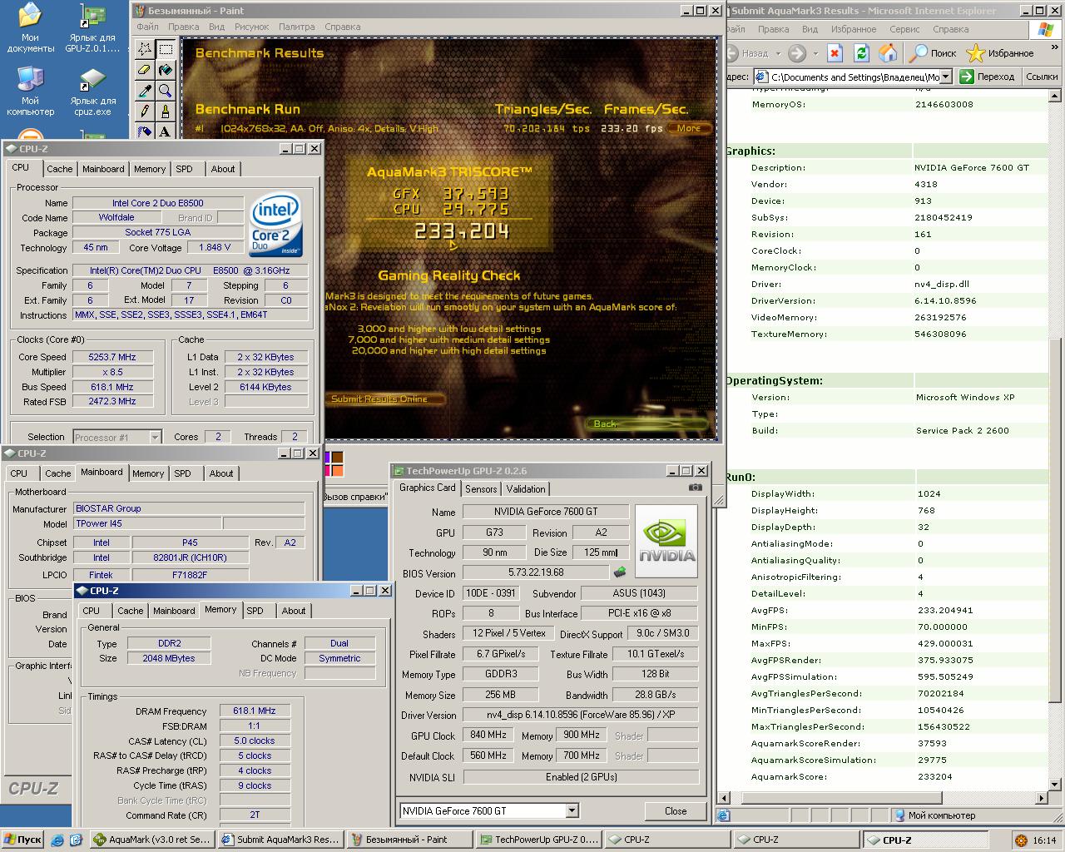Switch to TechPowerUp GPU-Z taskbar button

(x=539, y=840)
